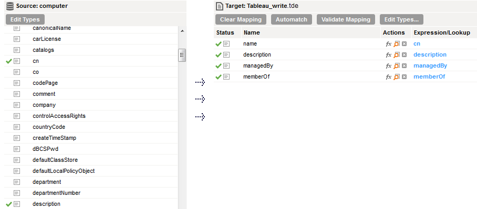The height and width of the screenshot is (209, 477).
Task: Click lookup icon for managedBy row
Action: click(x=397, y=66)
